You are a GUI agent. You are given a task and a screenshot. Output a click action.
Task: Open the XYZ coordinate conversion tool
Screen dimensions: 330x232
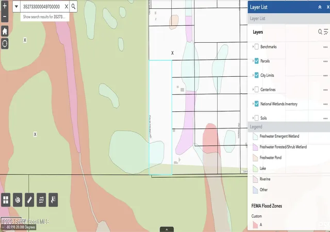coord(41,200)
